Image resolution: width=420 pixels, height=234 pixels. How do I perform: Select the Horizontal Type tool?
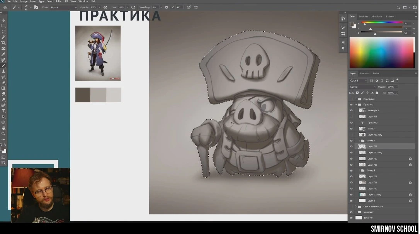pyautogui.click(x=3, y=111)
